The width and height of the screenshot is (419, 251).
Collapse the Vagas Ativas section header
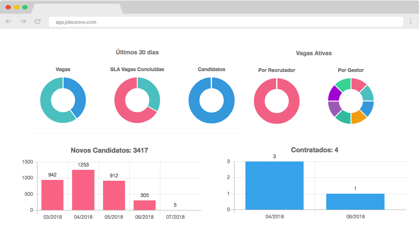313,53
